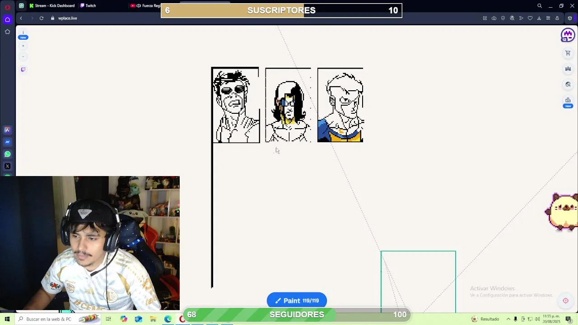Open the tab search magnifier
This screenshot has width=578, height=325.
(539, 6)
